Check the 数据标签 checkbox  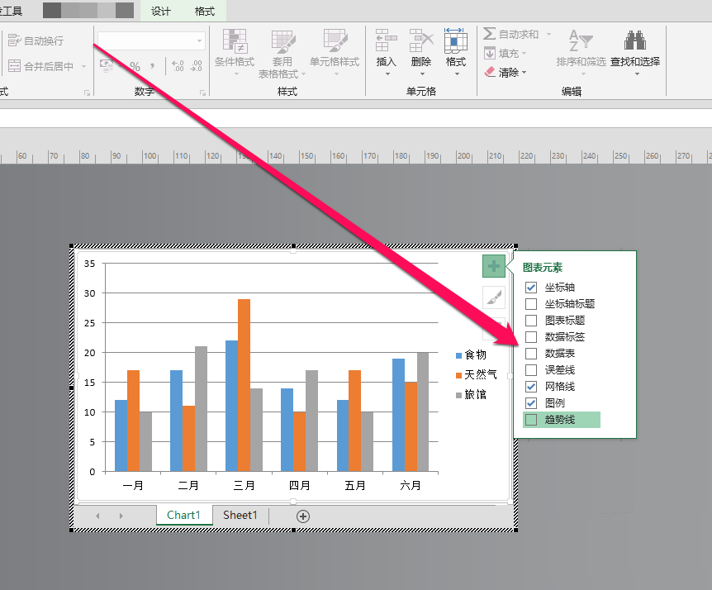531,337
